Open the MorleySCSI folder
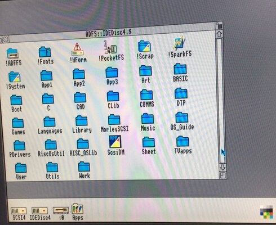Viewport: 276px width, 225px height. 114,119
